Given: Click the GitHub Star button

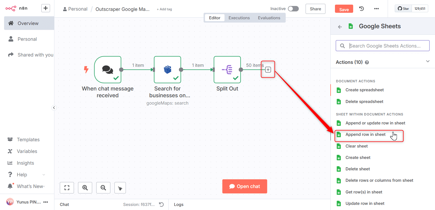Looking at the screenshot, I should 403,9.
